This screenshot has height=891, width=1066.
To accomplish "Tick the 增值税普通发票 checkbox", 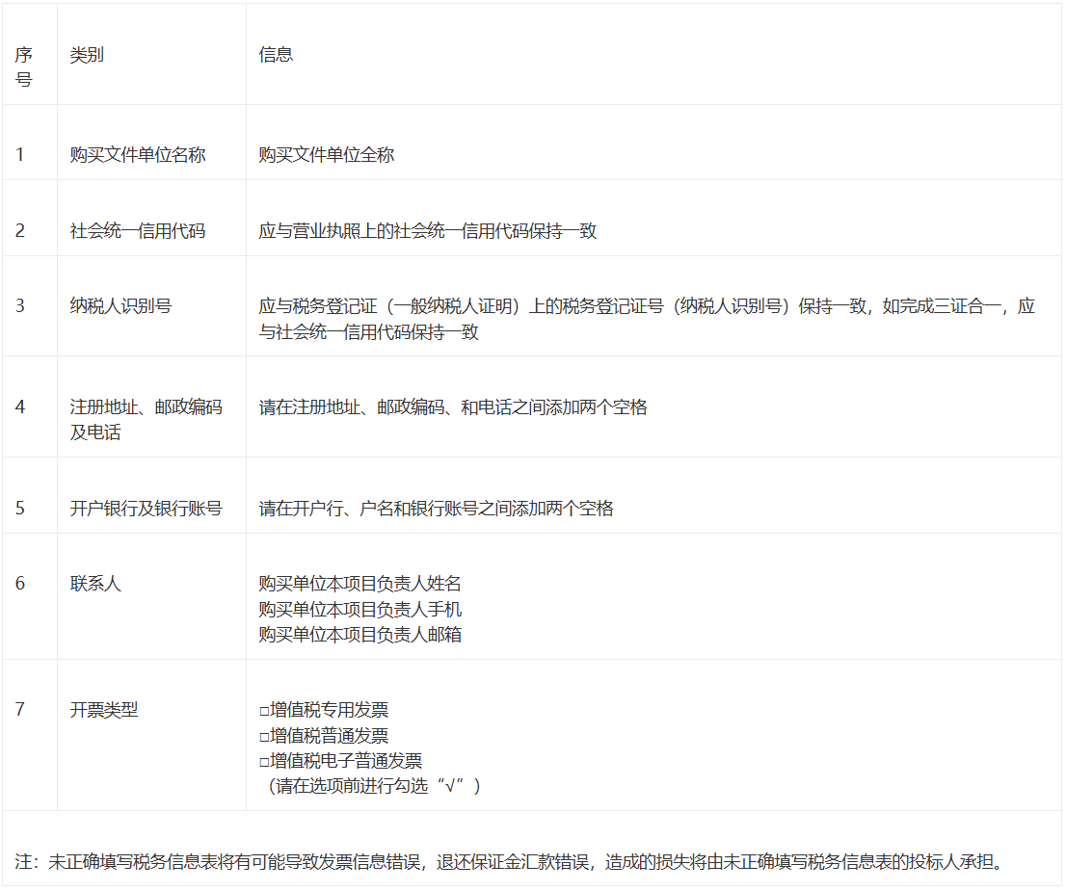I will point(264,737).
